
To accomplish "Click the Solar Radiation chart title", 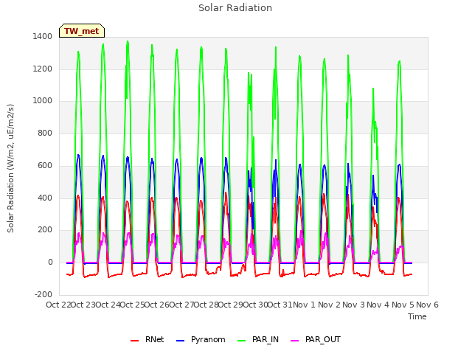I will click(x=235, y=8).
